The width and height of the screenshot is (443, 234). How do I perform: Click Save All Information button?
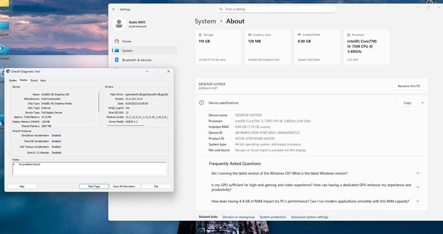click(x=125, y=186)
